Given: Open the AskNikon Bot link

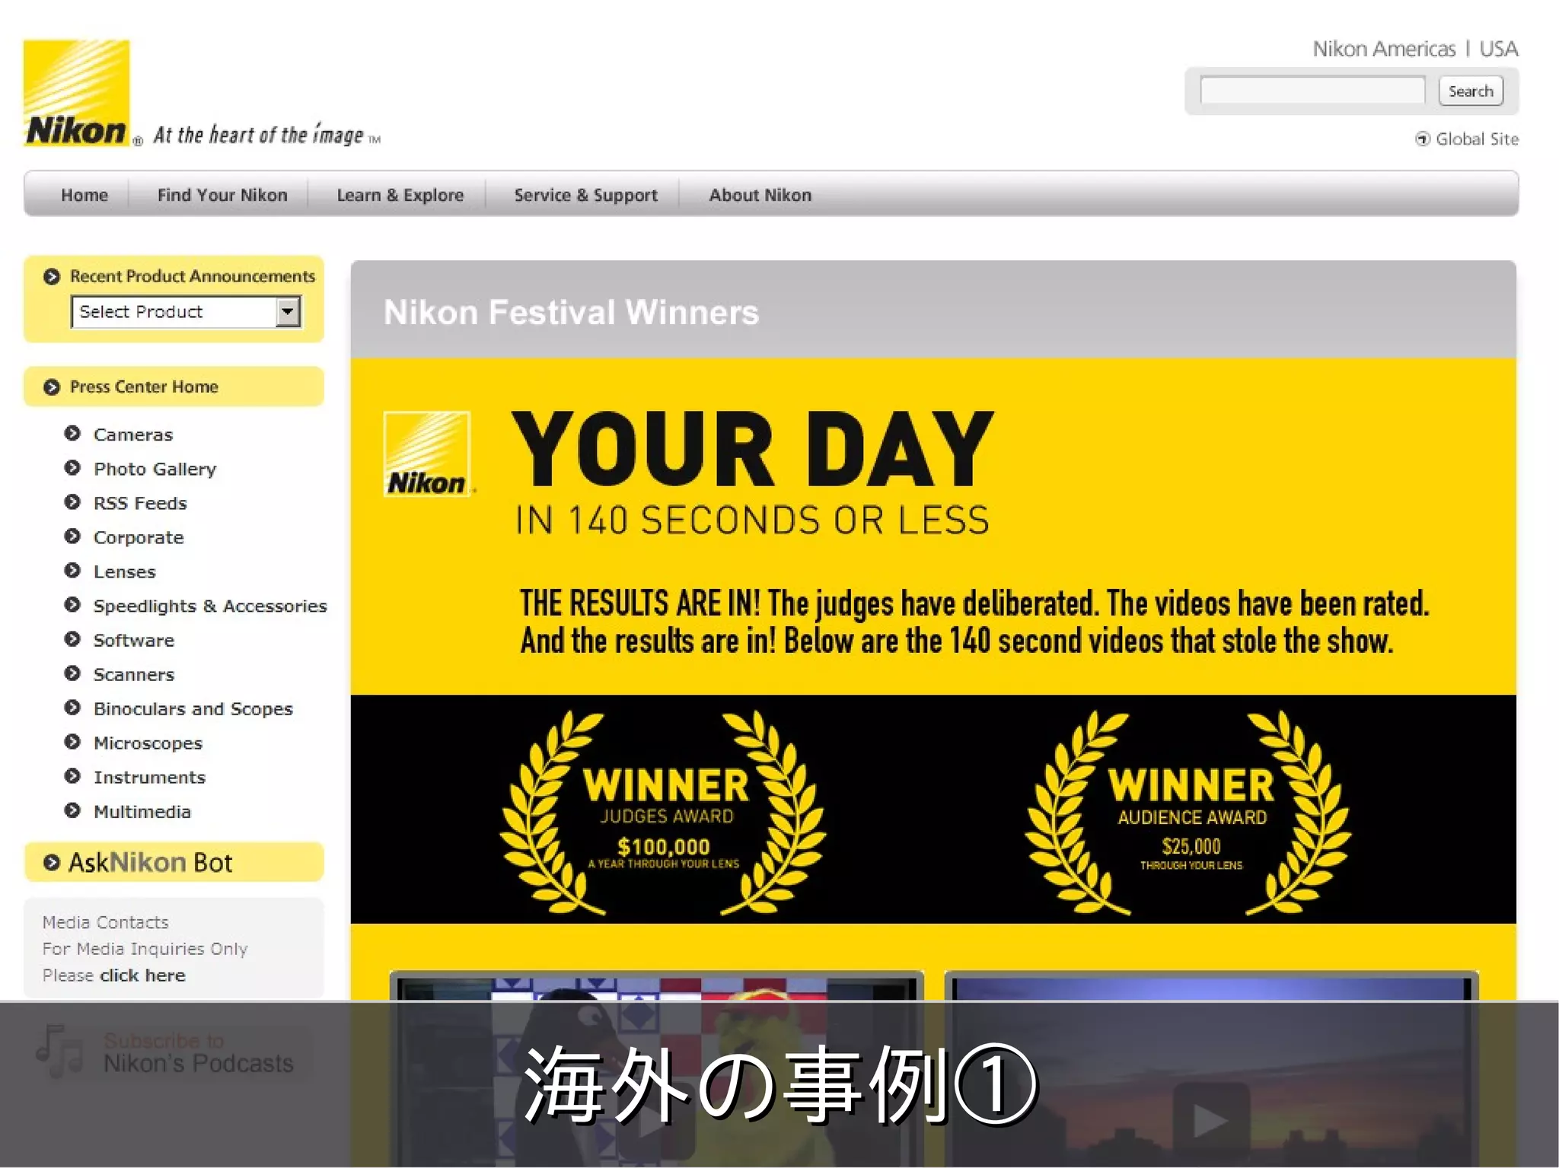Looking at the screenshot, I should coord(150,863).
